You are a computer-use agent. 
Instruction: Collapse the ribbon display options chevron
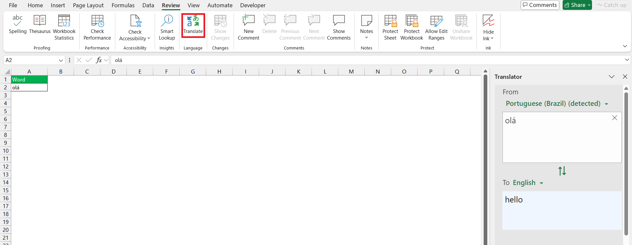(625, 46)
